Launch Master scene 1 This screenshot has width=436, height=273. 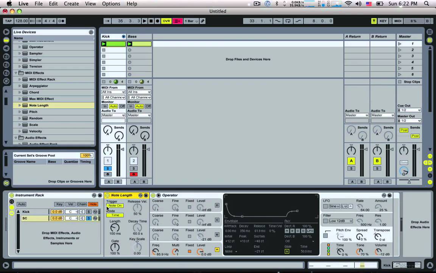pyautogui.click(x=400, y=44)
